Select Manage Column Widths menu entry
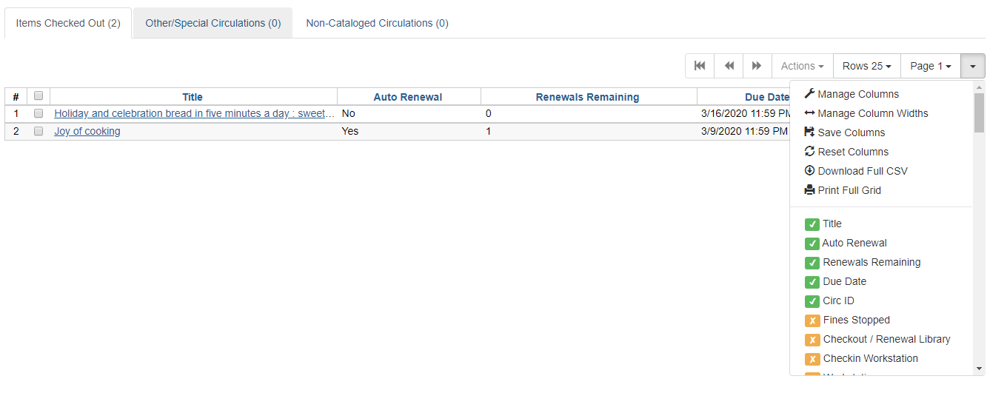 click(x=881, y=113)
